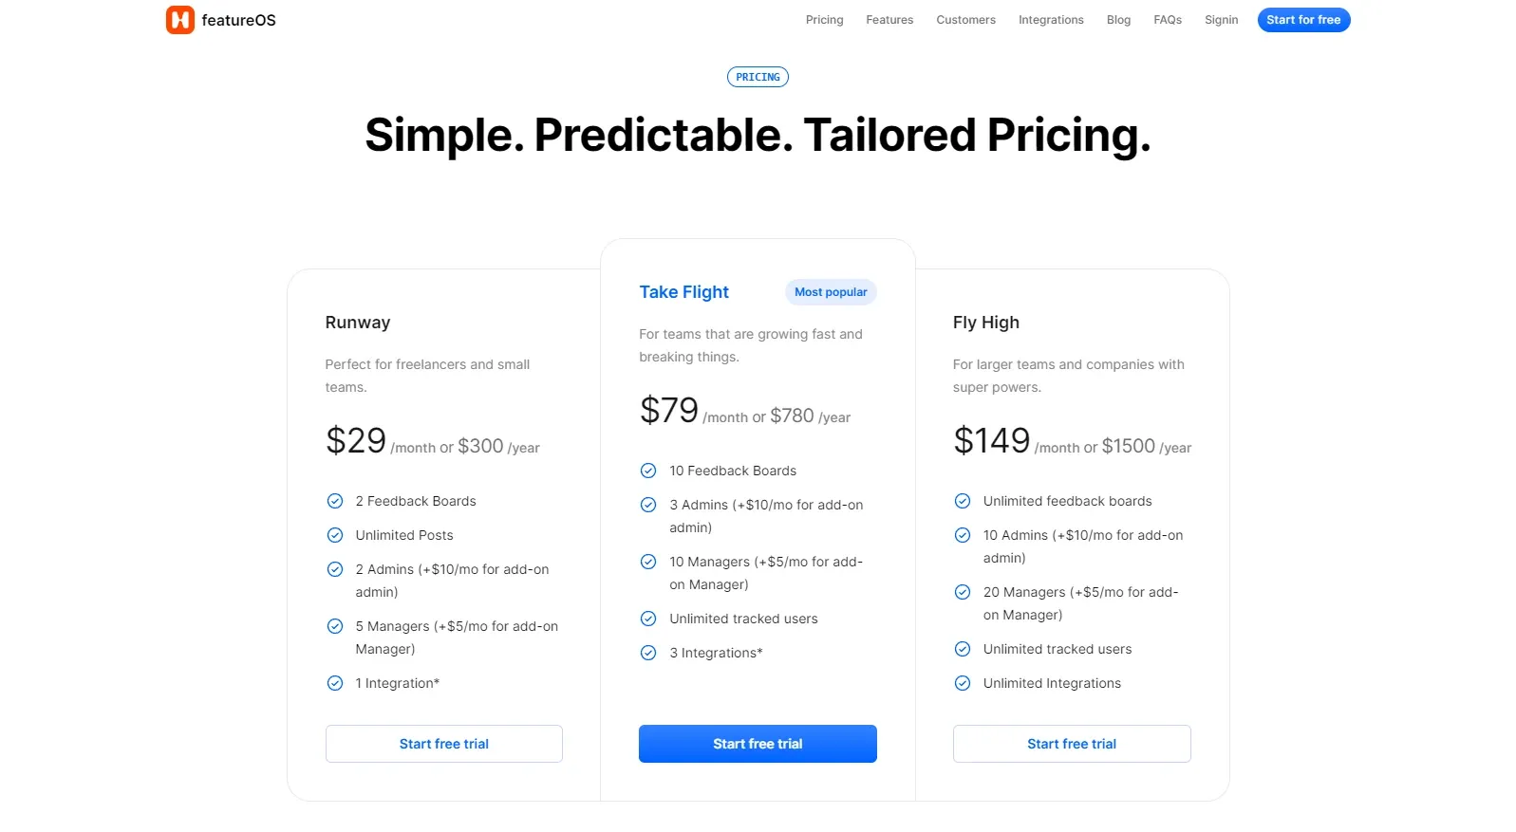
Task: Click the checkmark next to 10 Feedback Boards
Action: [x=648, y=471]
